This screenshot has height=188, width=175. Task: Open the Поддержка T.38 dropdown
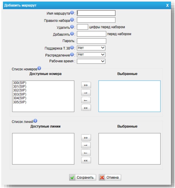coord(91,48)
